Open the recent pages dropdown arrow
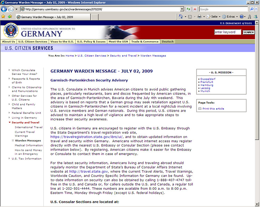260x207 pixels. coord(16,9)
